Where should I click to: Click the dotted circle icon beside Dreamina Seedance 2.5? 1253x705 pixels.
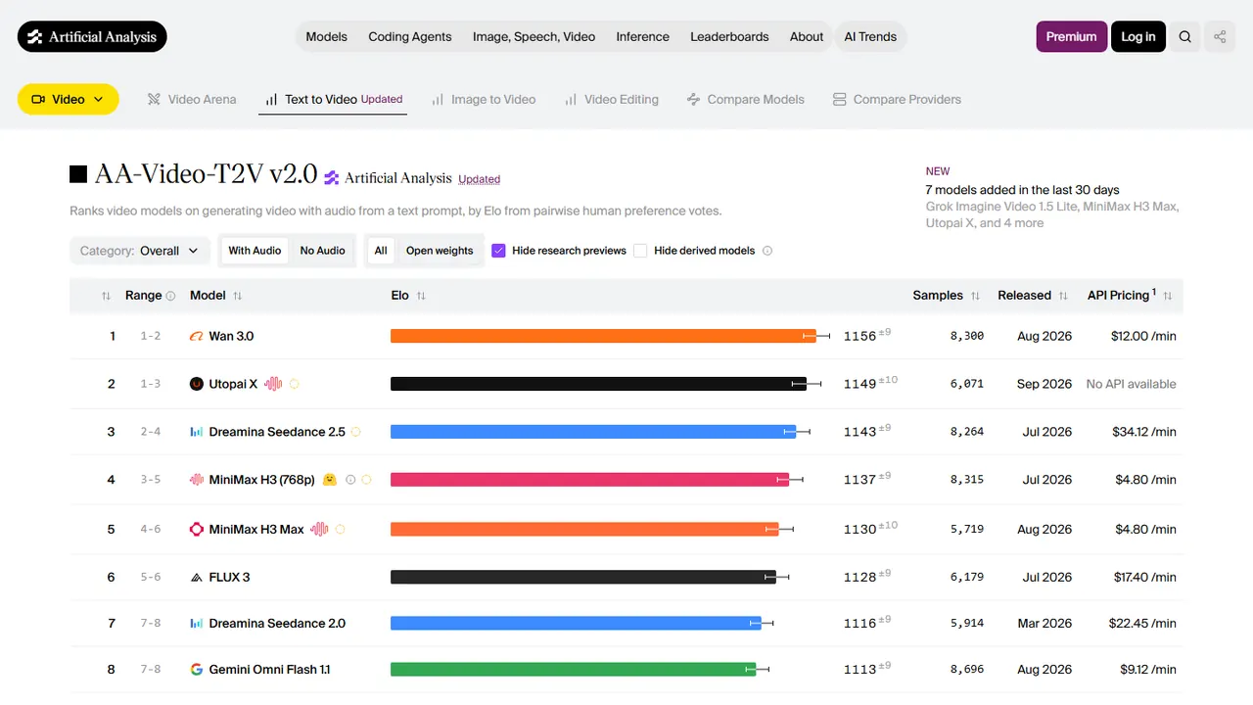coord(356,432)
